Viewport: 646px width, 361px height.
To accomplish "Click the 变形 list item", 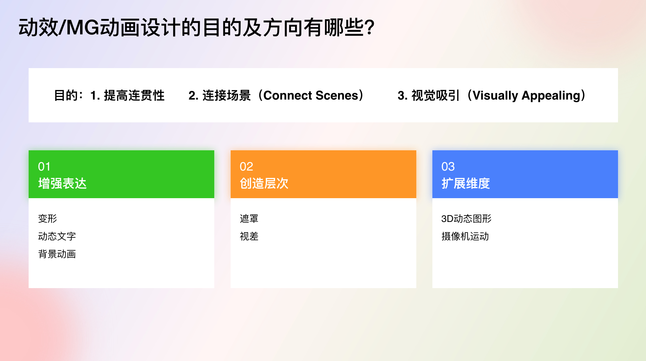I will click(47, 219).
